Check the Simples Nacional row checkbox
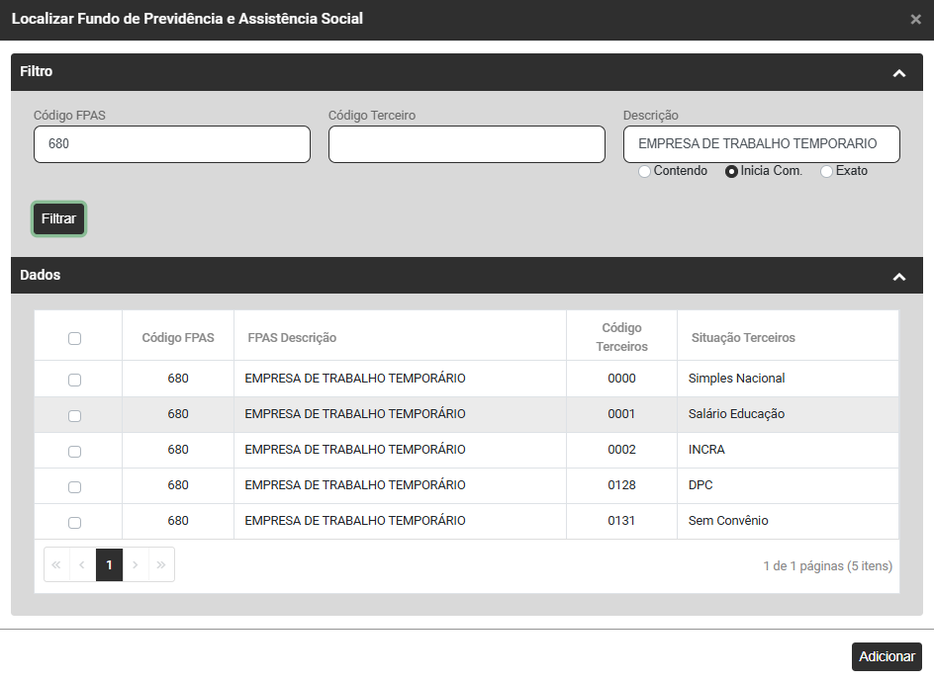This screenshot has height=683, width=934. (x=74, y=380)
